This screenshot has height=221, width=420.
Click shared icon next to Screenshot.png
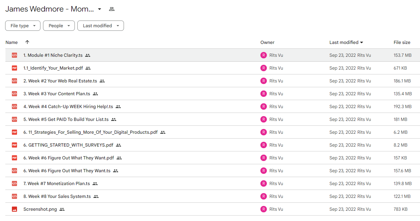tap(62, 209)
